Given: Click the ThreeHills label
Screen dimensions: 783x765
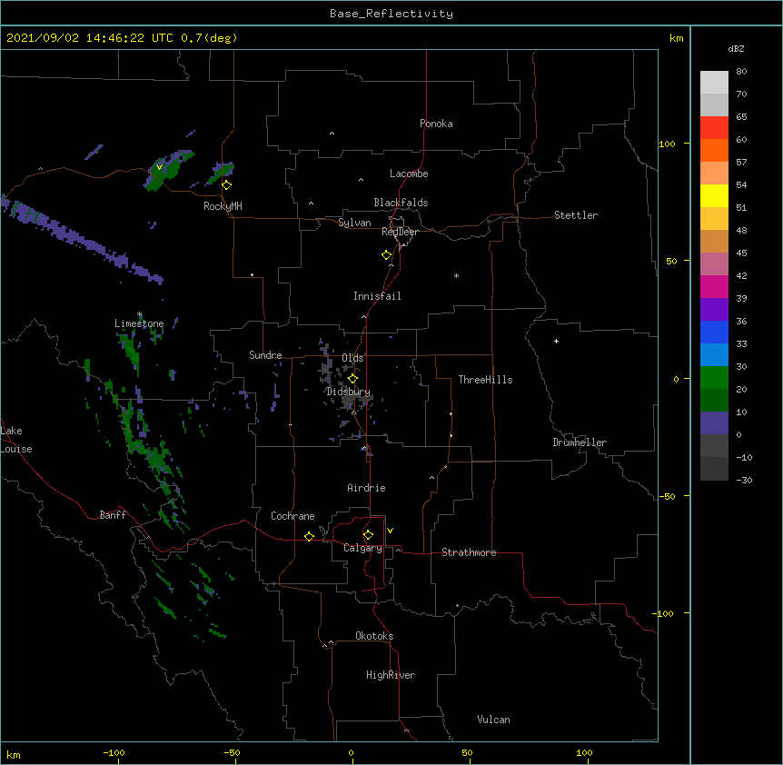Looking at the screenshot, I should coord(485,380).
